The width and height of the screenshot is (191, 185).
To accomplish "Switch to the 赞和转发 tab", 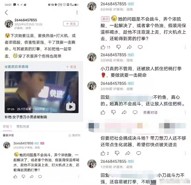I will coord(23,126).
